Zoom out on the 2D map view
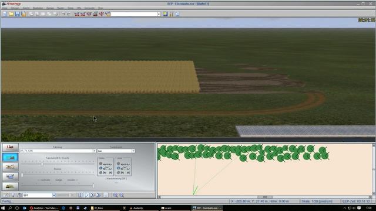The image size is (376, 211). 122,195
